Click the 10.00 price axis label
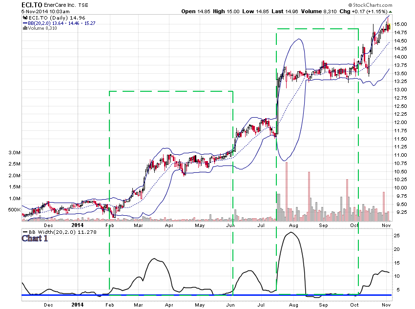Image resolution: width=415 pixels, height=309 pixels. pos(400,187)
